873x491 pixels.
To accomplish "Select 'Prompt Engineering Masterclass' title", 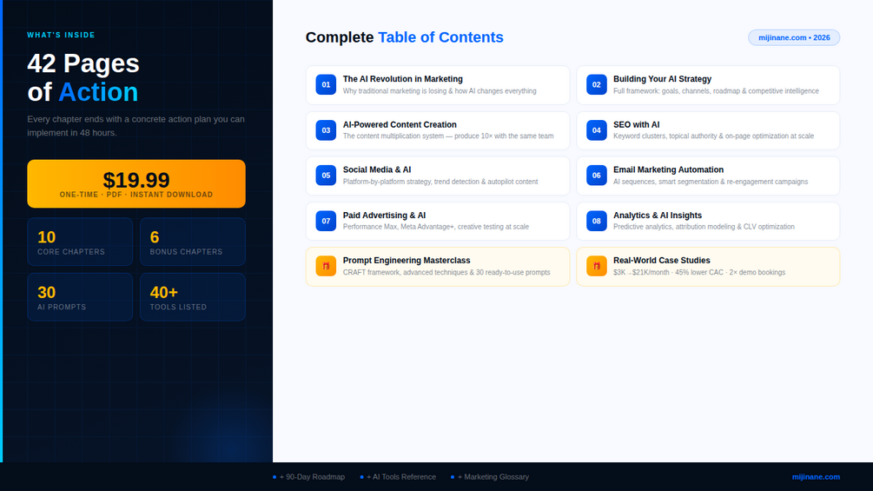I will (407, 261).
